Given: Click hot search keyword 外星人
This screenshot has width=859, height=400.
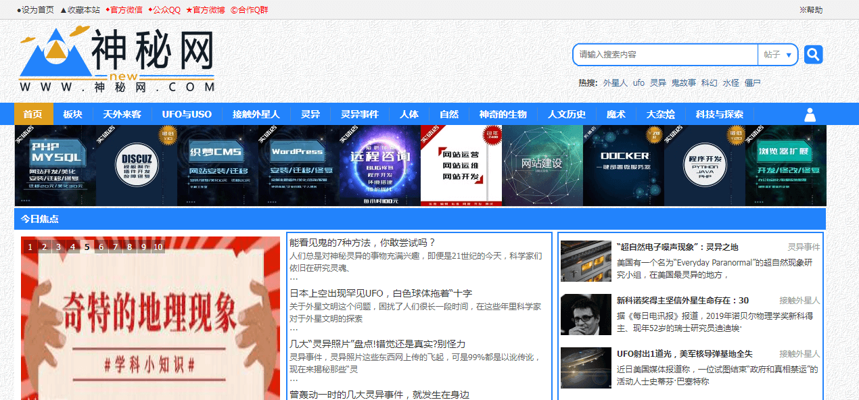Looking at the screenshot, I should pos(615,83).
